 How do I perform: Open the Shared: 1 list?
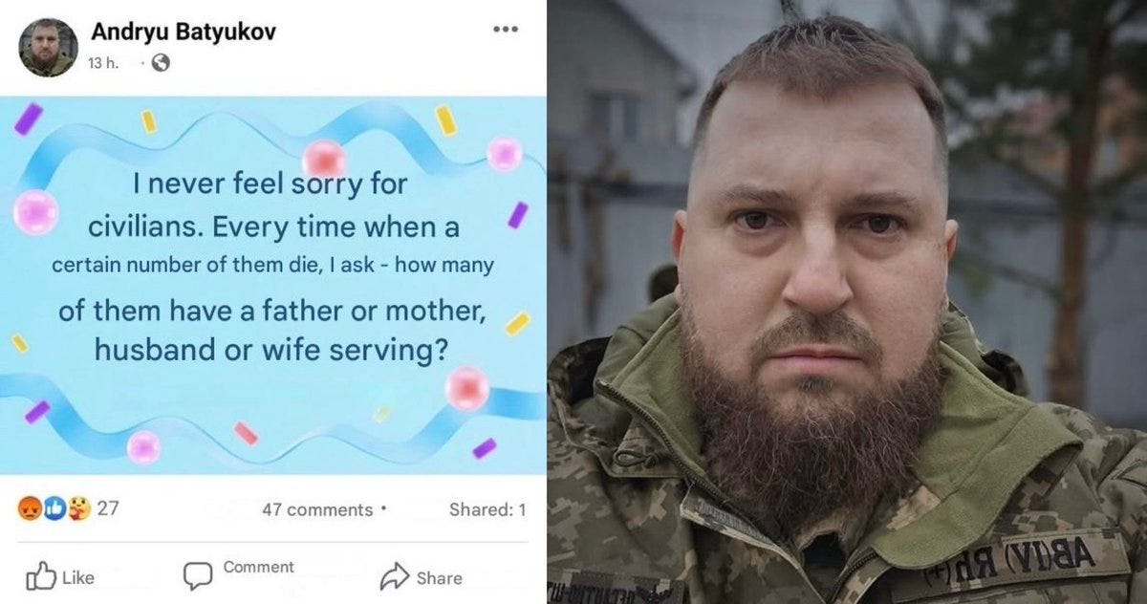tap(487, 509)
